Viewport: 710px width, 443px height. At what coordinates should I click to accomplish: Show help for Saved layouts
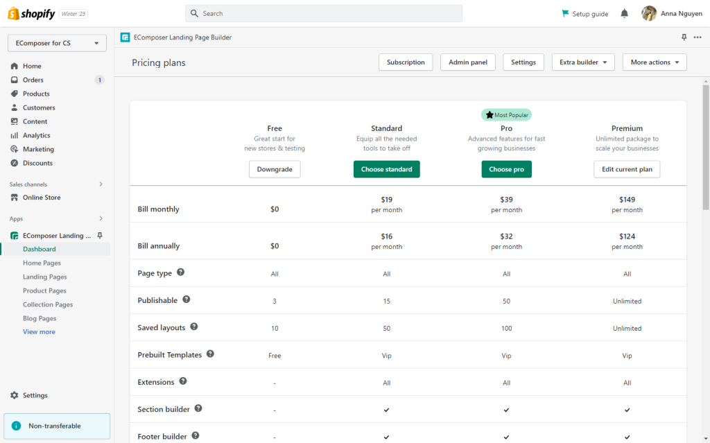(x=194, y=327)
